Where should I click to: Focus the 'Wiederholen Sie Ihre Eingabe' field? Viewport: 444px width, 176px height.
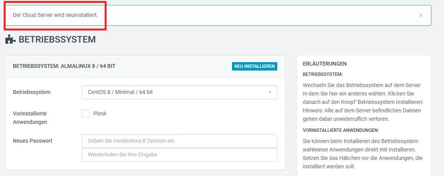tap(179, 155)
